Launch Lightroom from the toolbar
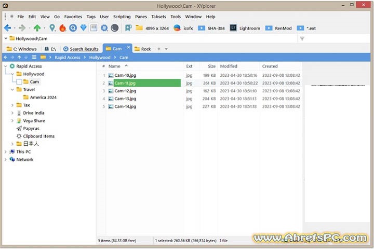374x249 pixels. (245, 28)
